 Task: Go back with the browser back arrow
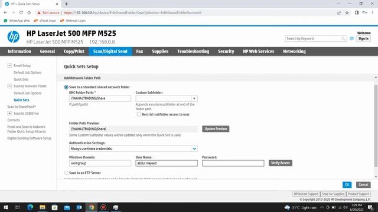(5, 13)
